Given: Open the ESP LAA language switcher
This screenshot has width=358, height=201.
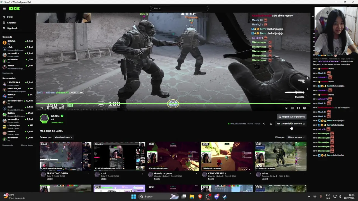Looking at the screenshot, I should point(328,197).
